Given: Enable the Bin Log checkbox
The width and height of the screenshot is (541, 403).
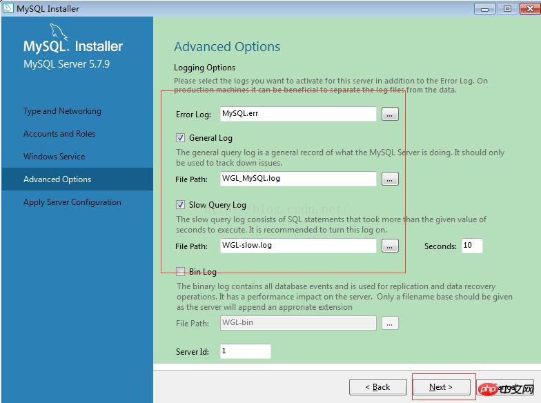Looking at the screenshot, I should click(x=180, y=272).
